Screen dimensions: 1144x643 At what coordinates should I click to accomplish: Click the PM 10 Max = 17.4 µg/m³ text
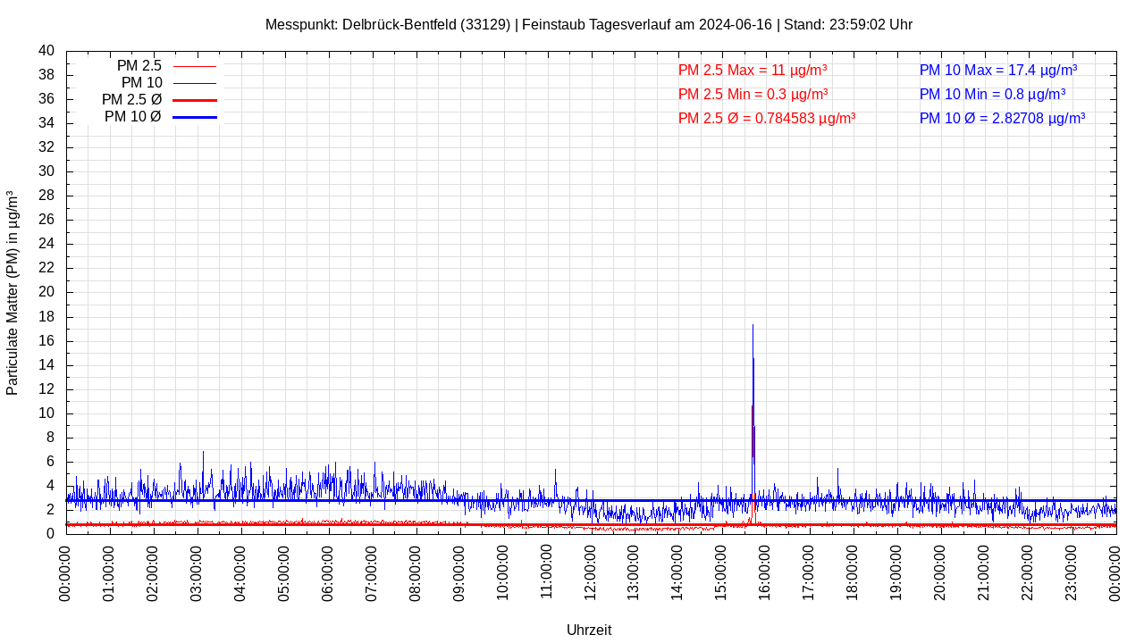tap(997, 70)
